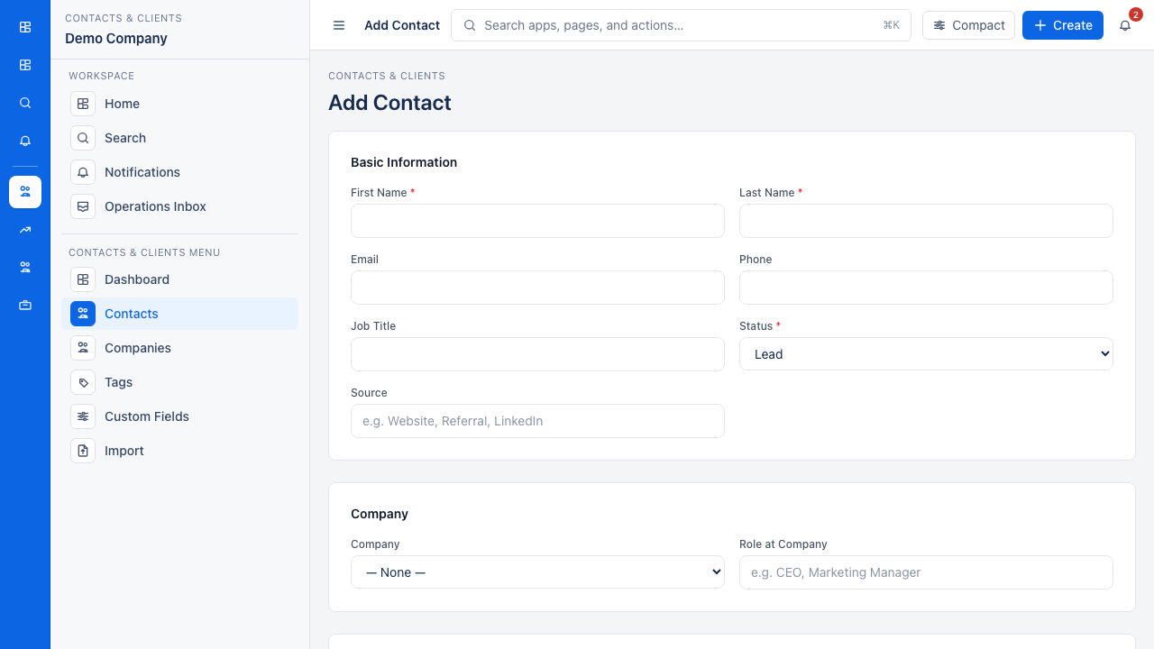Open Dashboard in Contacts & Clients menu
This screenshot has width=1154, height=649.
[x=179, y=279]
